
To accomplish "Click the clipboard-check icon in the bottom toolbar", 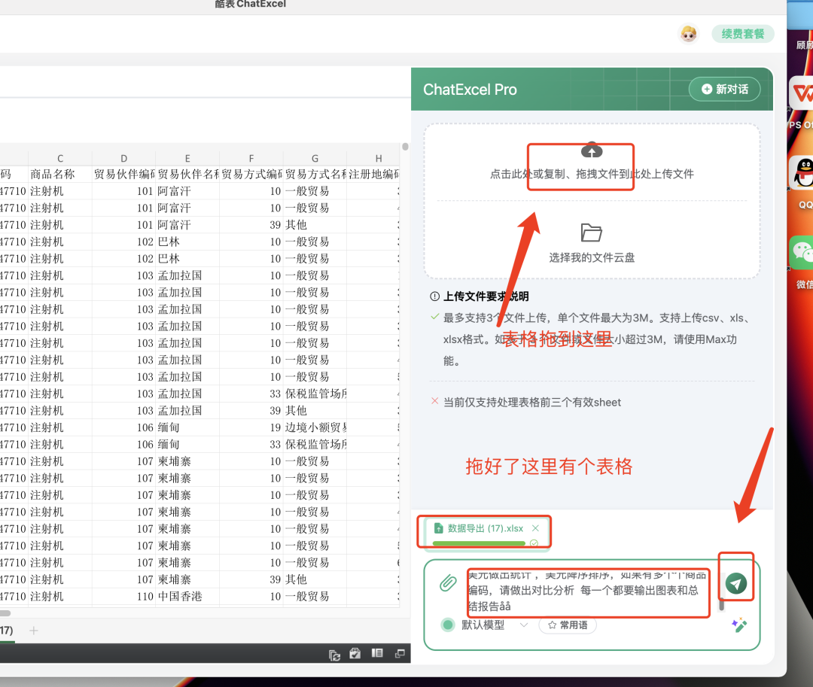I will 355,653.
